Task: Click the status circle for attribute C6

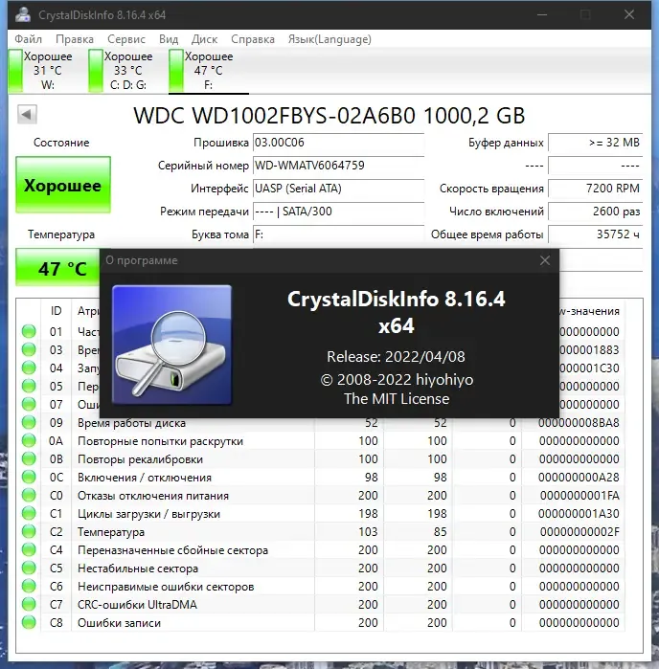Action: click(x=29, y=587)
